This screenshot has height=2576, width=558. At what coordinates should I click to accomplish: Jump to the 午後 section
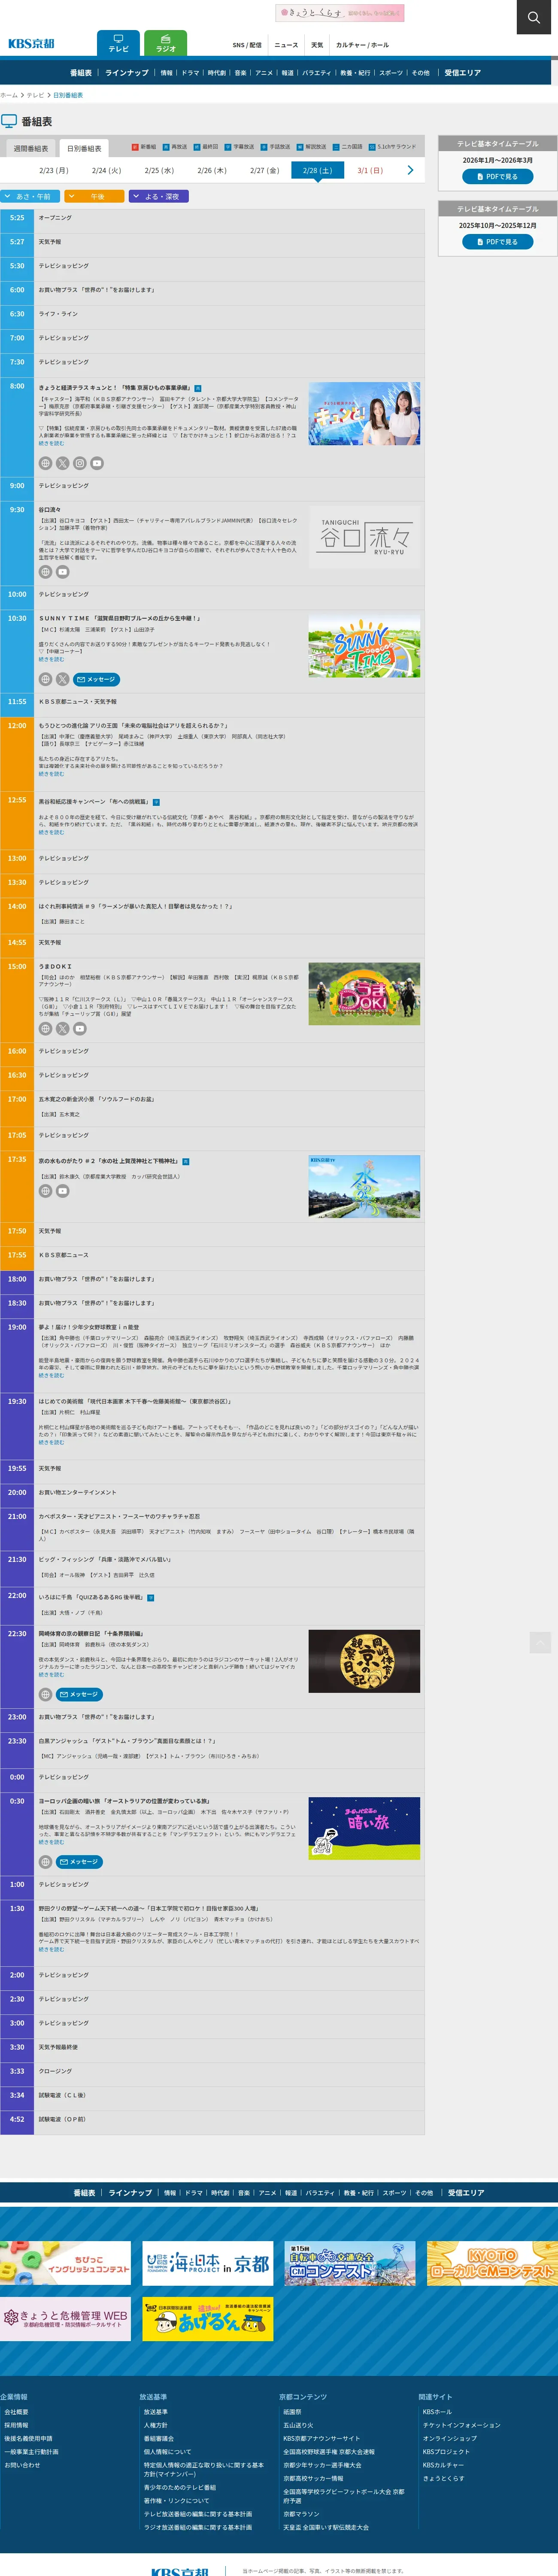pyautogui.click(x=94, y=196)
